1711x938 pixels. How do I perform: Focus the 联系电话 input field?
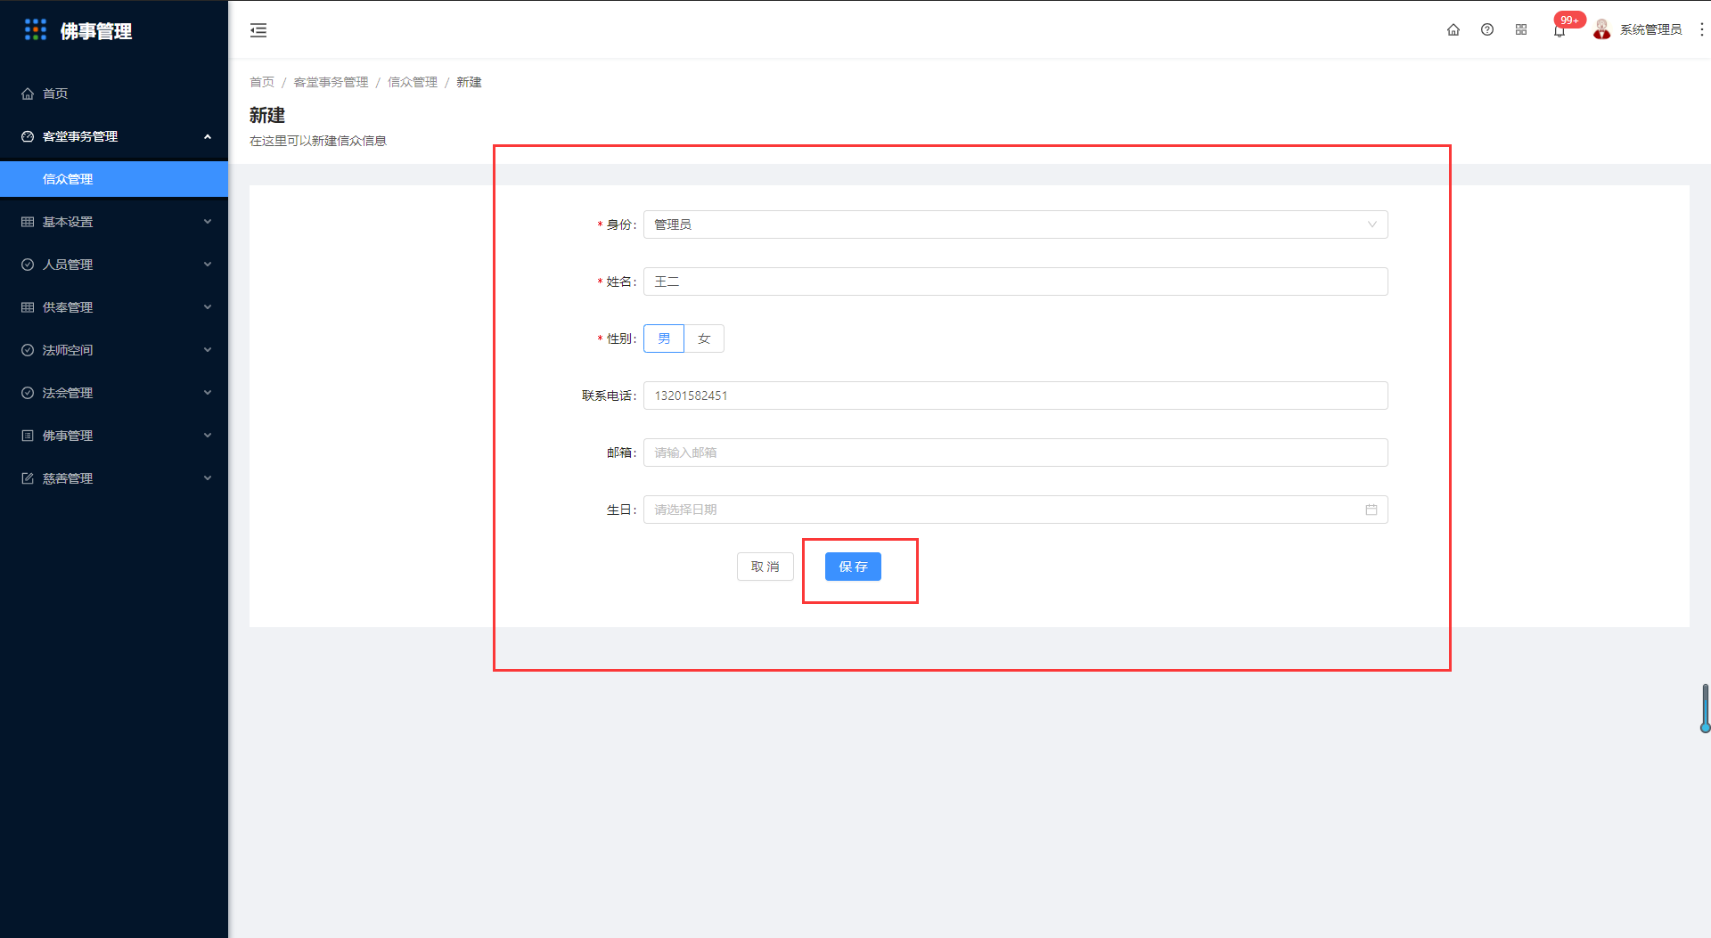pyautogui.click(x=1016, y=396)
